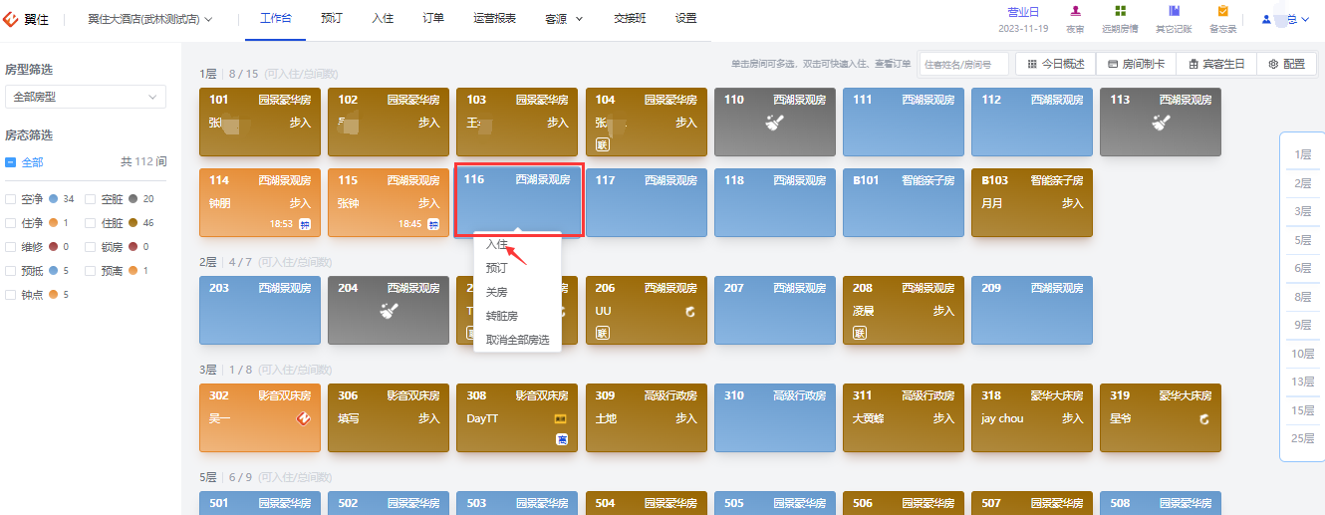1325x515 pixels.
Task: Open the 远期房情 grid icon
Action: tap(1121, 11)
